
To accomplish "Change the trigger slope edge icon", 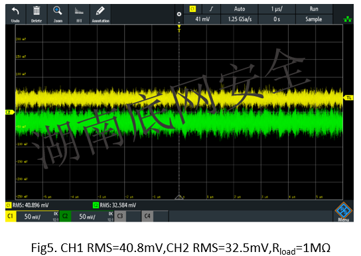I will pyautogui.click(x=211, y=9).
